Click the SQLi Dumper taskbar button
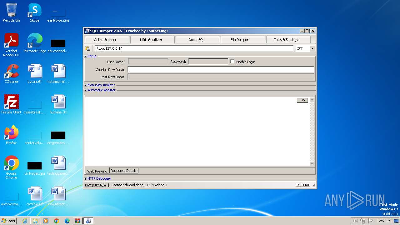400x225 pixels. pyautogui.click(x=88, y=221)
